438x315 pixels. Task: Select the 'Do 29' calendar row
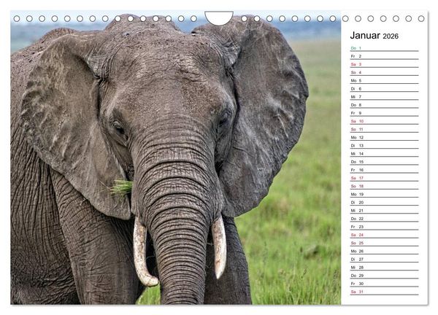pyautogui.click(x=385, y=275)
